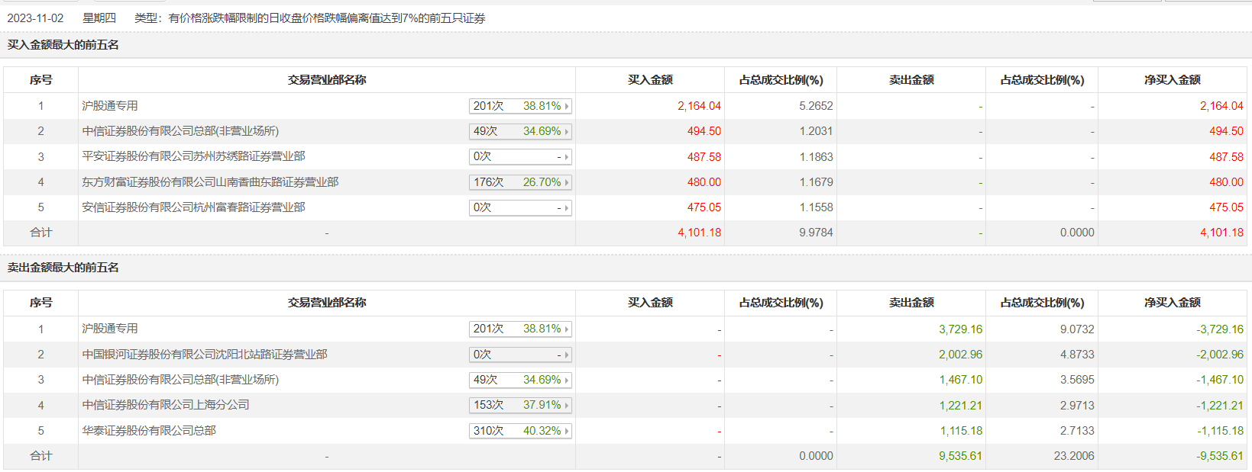
Task: Select the 合计 label in the sell table
Action: [40, 456]
